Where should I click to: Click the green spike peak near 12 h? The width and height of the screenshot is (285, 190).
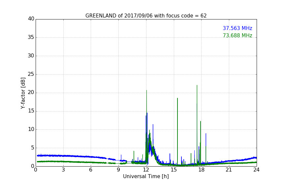pos(146,90)
